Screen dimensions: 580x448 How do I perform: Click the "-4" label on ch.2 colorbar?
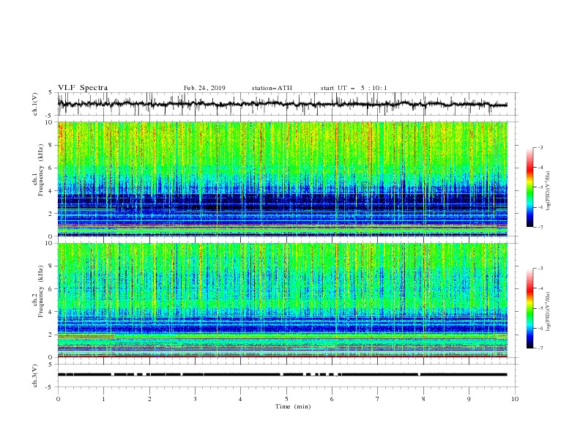[x=540, y=288]
